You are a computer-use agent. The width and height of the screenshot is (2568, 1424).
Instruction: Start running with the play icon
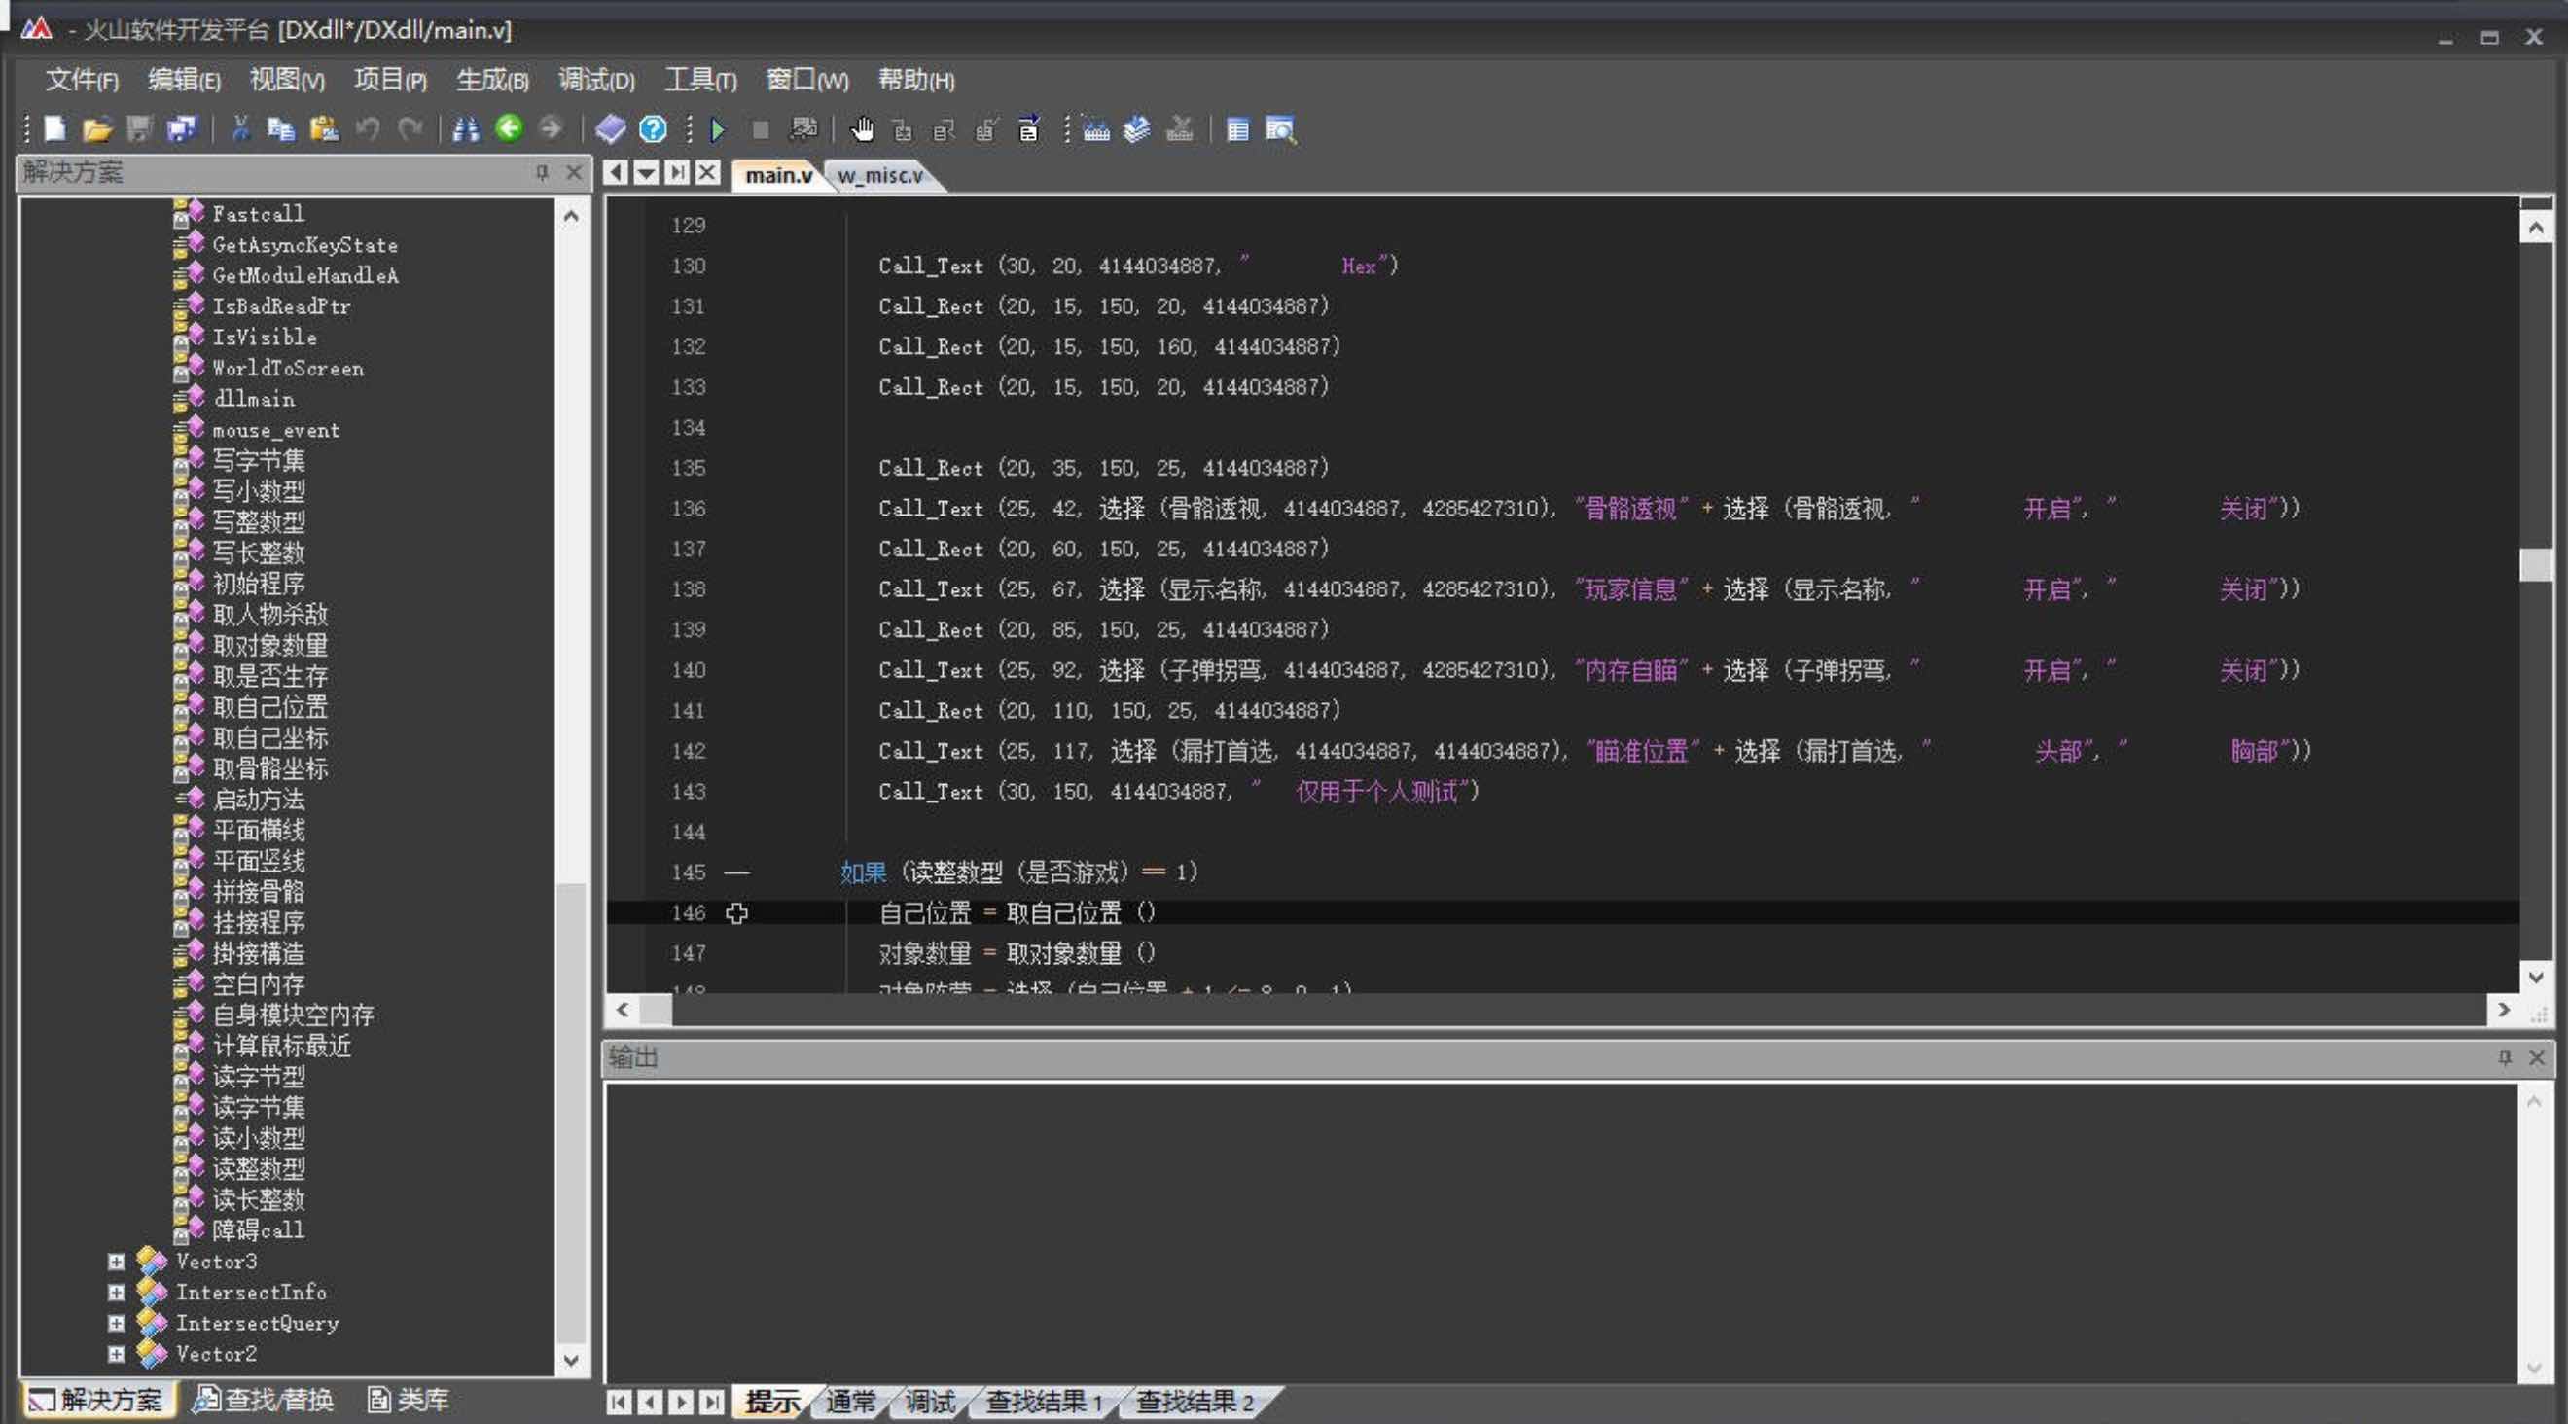point(718,129)
